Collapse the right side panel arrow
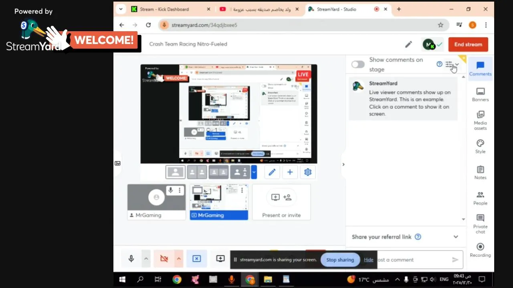 coord(343,164)
